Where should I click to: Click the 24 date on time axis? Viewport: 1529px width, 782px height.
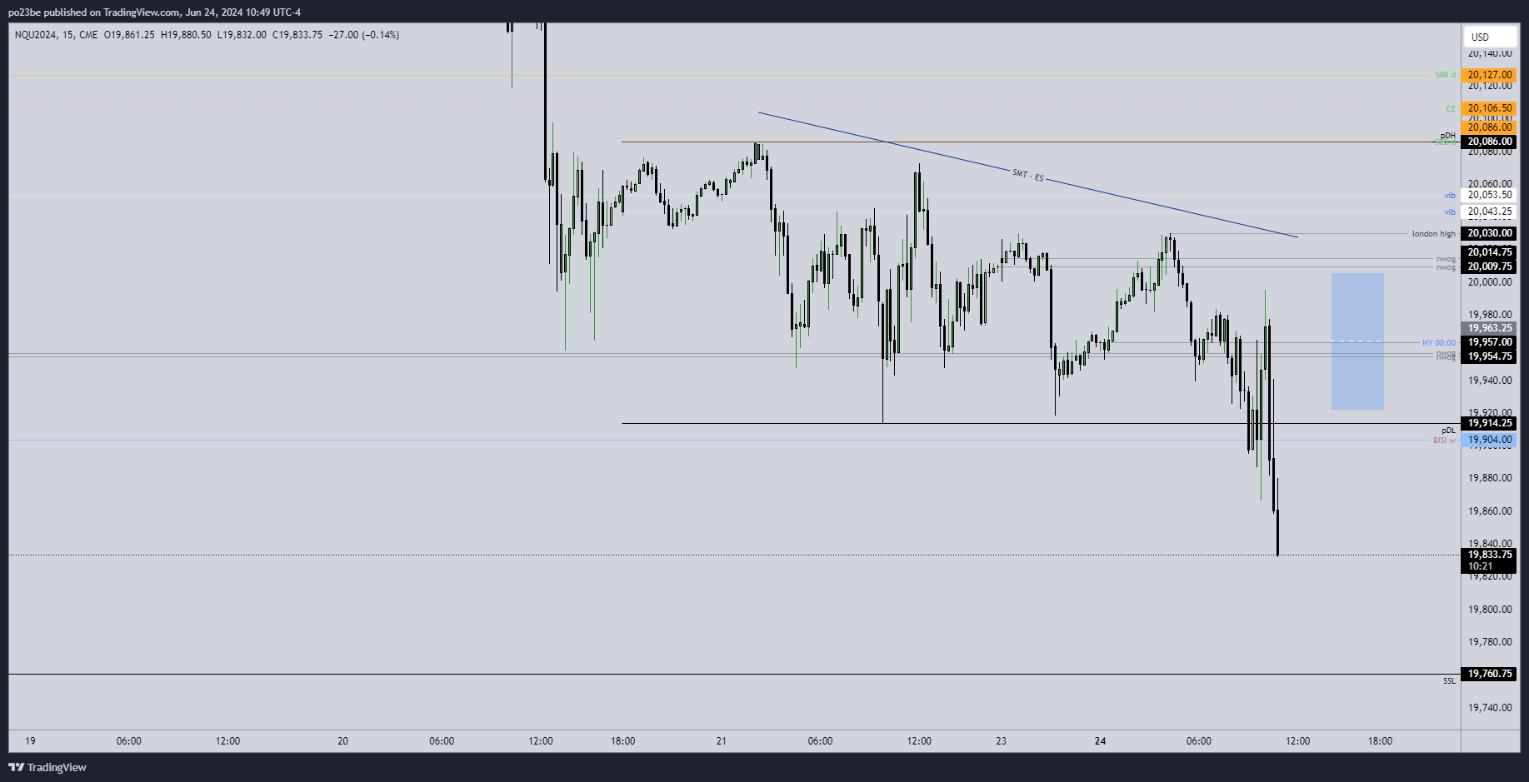1100,741
